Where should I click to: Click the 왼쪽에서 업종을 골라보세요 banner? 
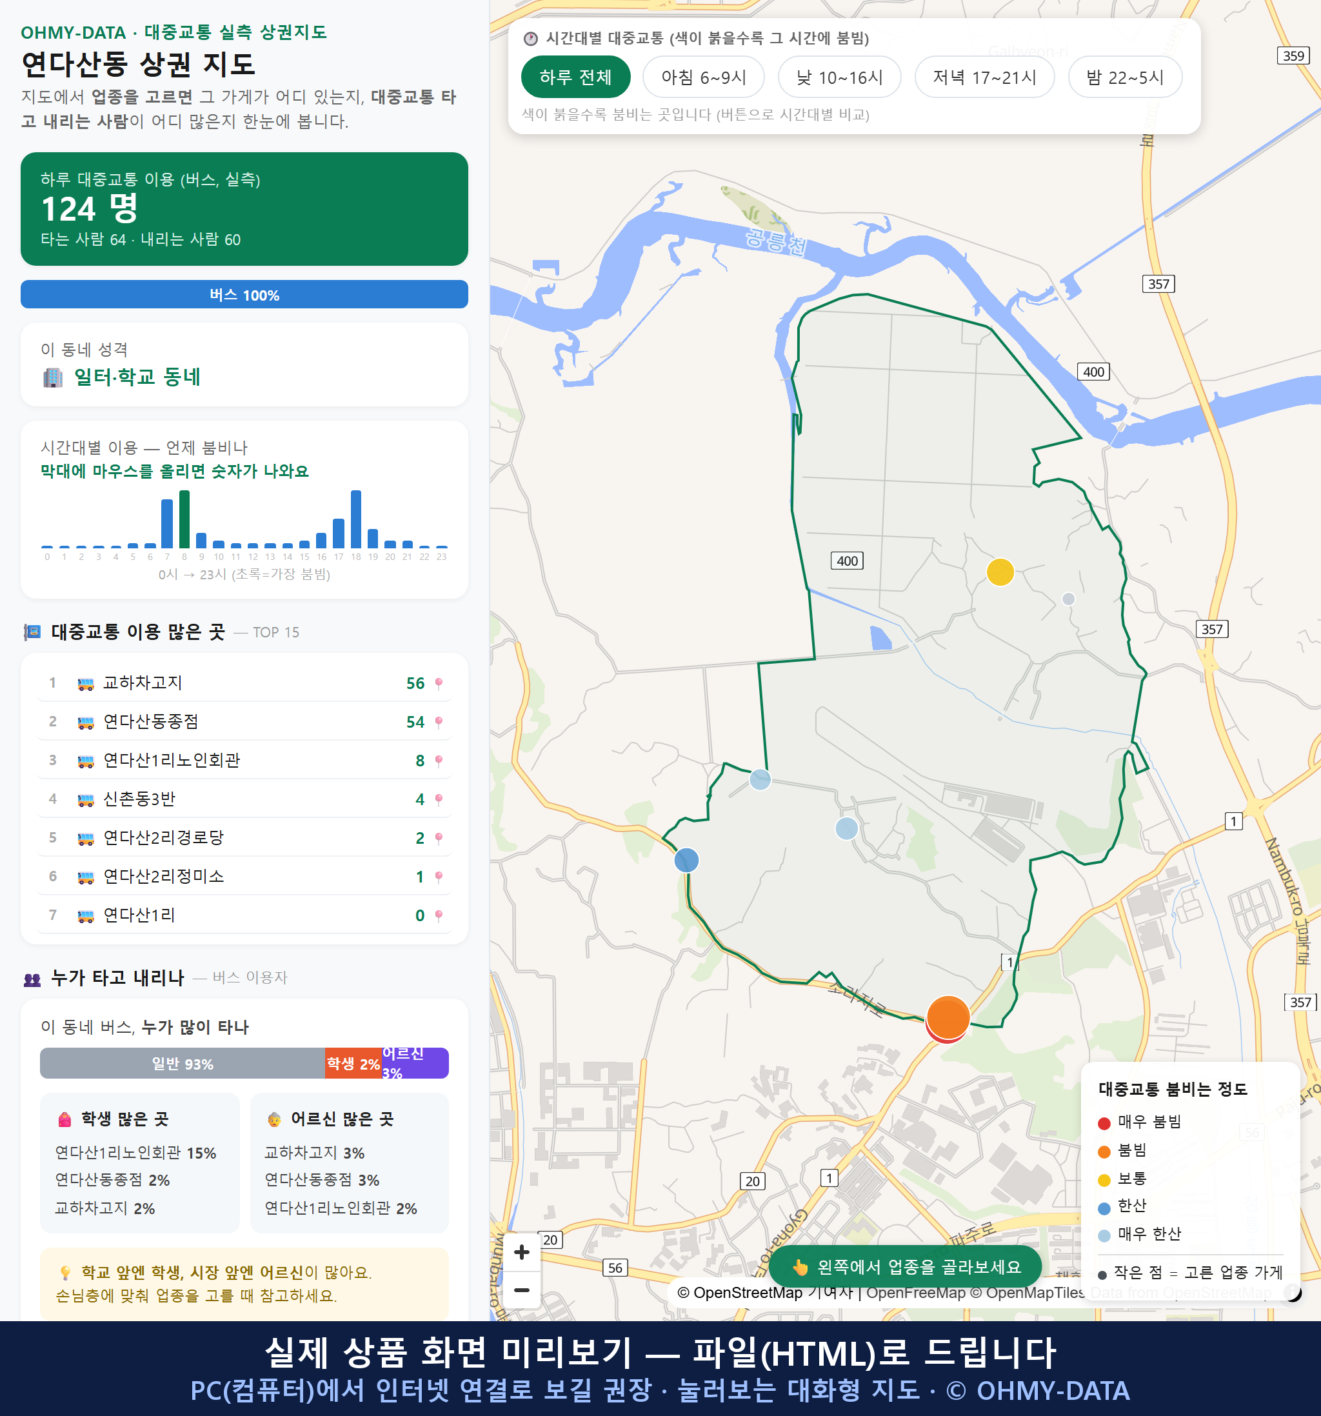(905, 1267)
